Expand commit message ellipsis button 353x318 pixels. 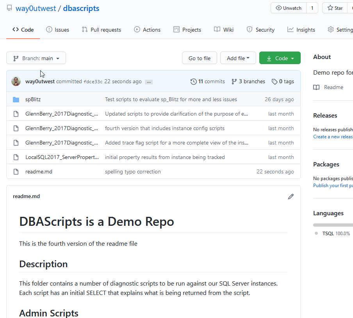tap(148, 82)
